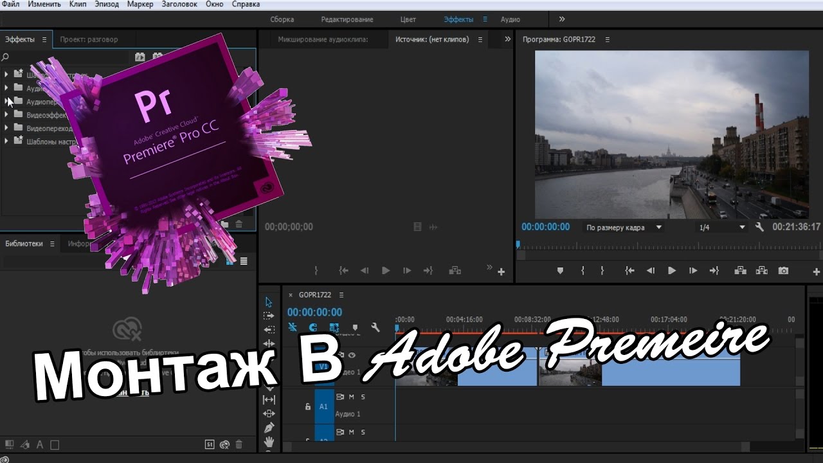The width and height of the screenshot is (823, 463).
Task: Step forward one frame in Program monitor
Action: 692,271
